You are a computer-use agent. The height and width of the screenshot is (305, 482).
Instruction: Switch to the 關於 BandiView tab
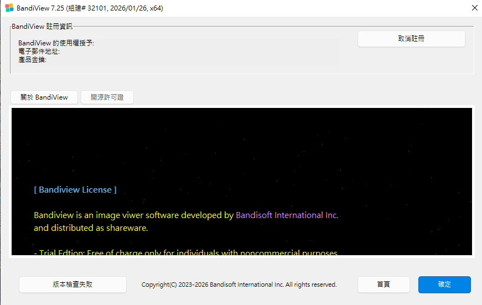44,97
